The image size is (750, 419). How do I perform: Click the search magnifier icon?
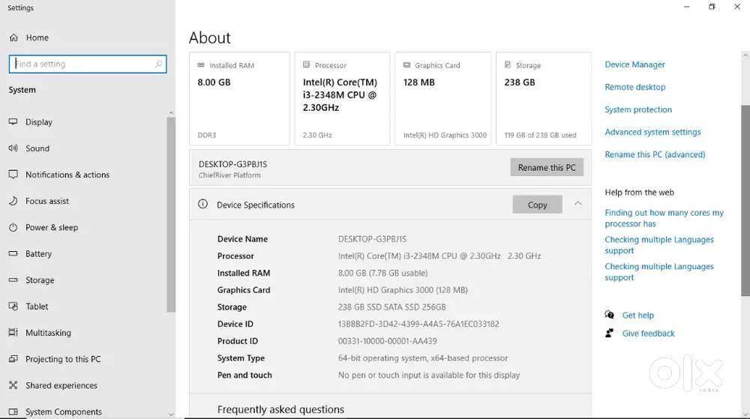pyautogui.click(x=158, y=64)
